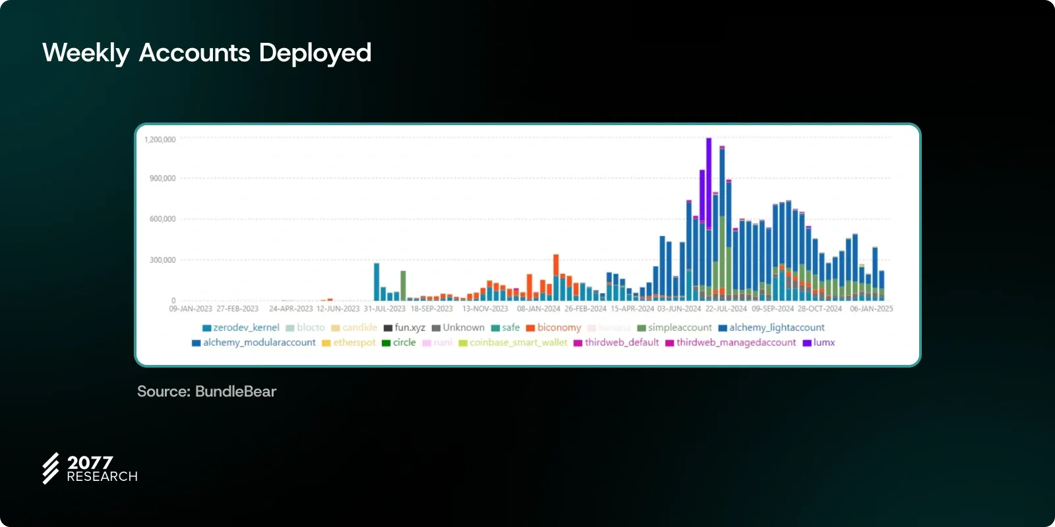This screenshot has width=1055, height=527.
Task: Toggle the simpleaccount legend entry
Action: [679, 327]
